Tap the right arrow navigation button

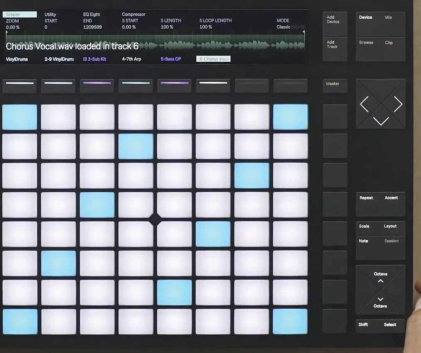(398, 104)
